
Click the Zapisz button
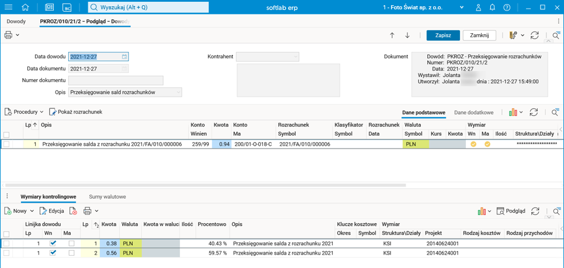click(x=443, y=36)
